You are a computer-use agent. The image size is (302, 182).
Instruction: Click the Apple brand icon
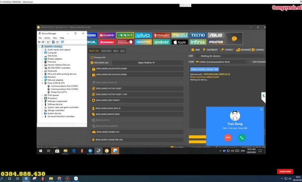179,42
